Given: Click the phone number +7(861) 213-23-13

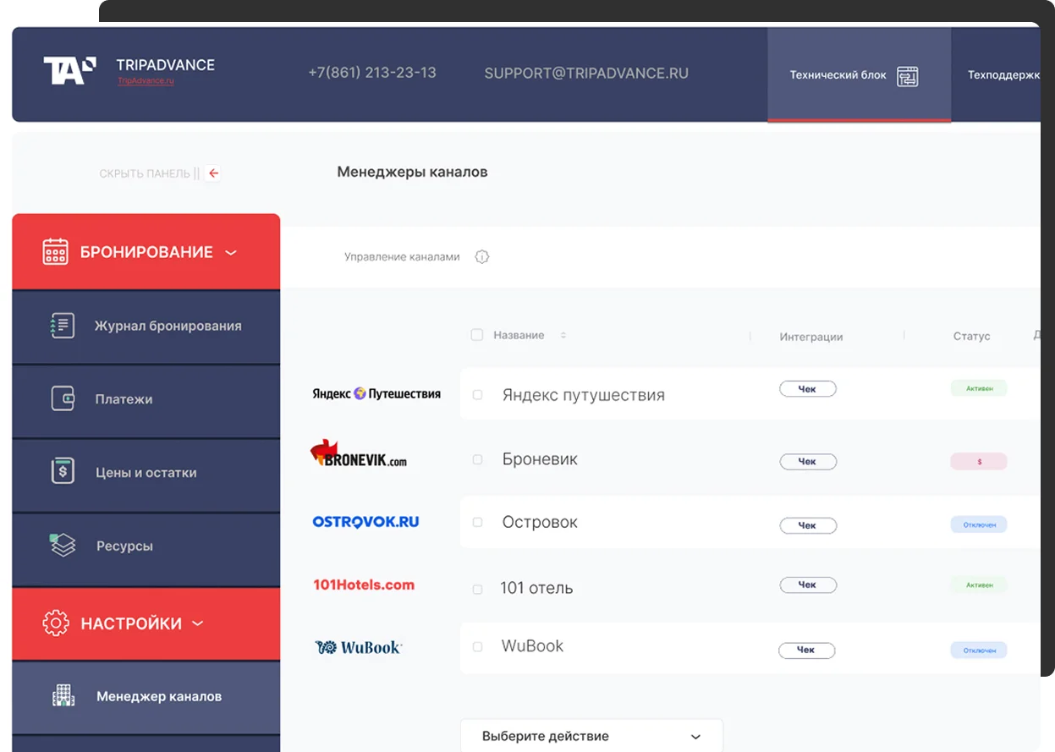Looking at the screenshot, I should pos(372,73).
